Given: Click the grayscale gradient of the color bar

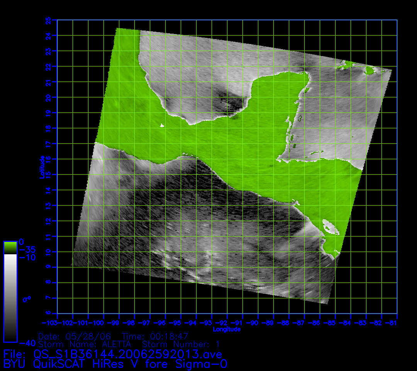Looking at the screenshot, I should click(x=10, y=298).
